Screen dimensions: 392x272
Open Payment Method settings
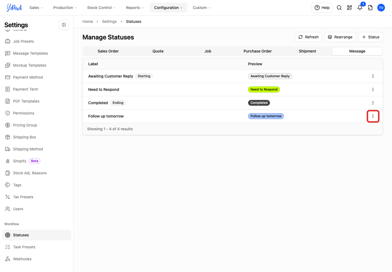coord(36,77)
